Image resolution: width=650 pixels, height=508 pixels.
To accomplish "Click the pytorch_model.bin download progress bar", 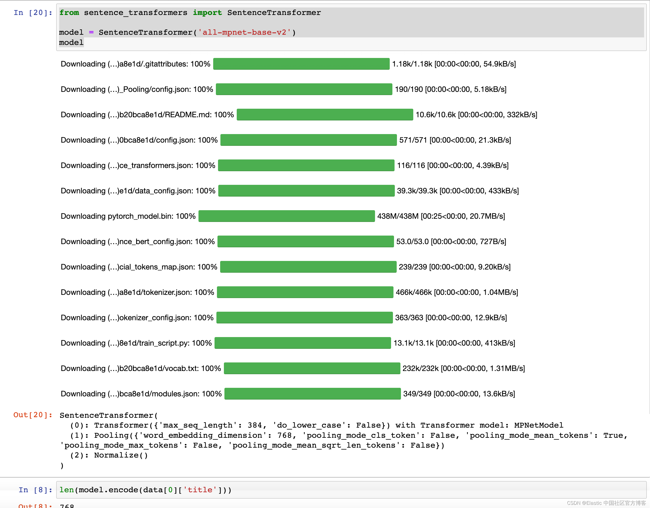I will (286, 216).
